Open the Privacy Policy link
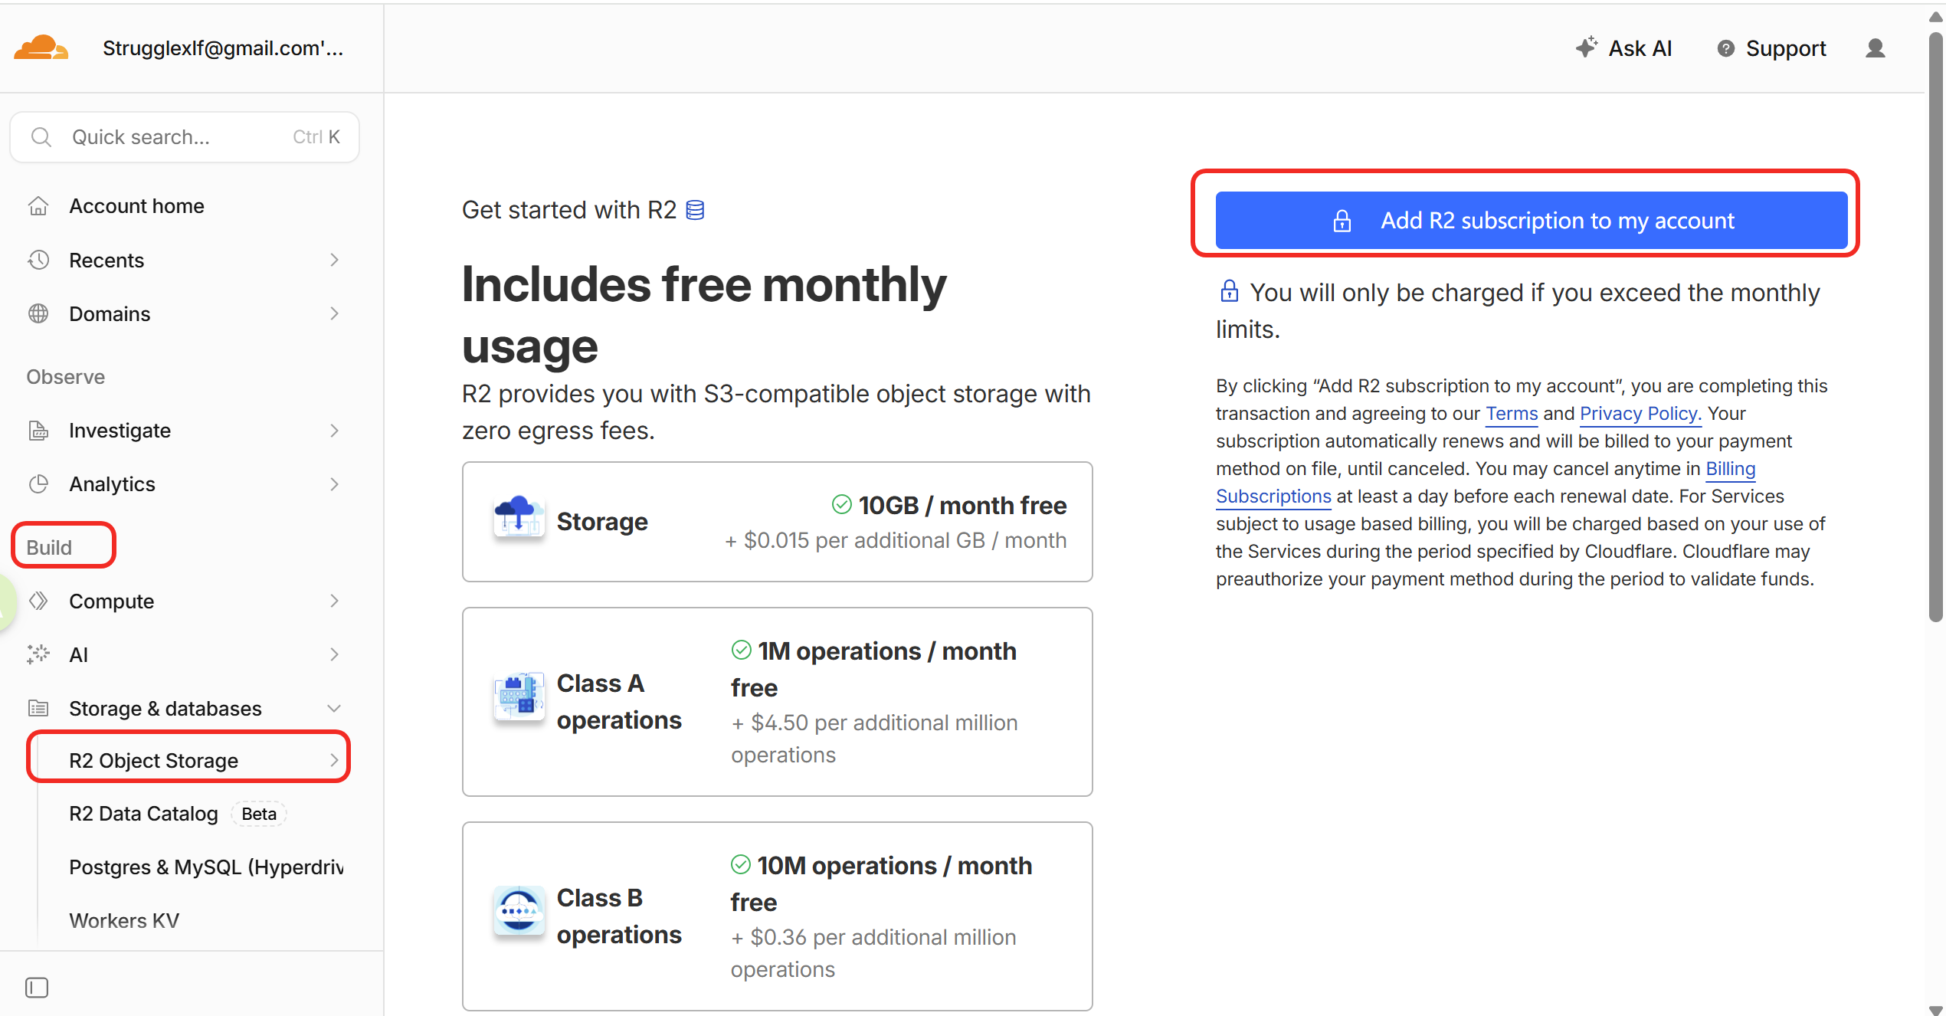Screen dimensions: 1946x1016 pos(1639,414)
